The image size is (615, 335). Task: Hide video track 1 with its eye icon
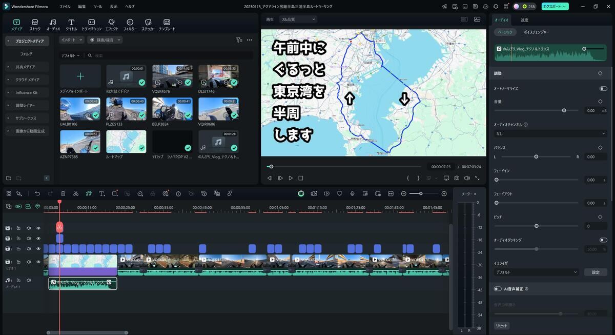click(38, 262)
